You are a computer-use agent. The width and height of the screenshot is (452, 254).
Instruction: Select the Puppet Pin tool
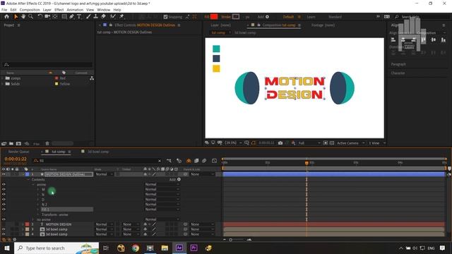point(121,17)
